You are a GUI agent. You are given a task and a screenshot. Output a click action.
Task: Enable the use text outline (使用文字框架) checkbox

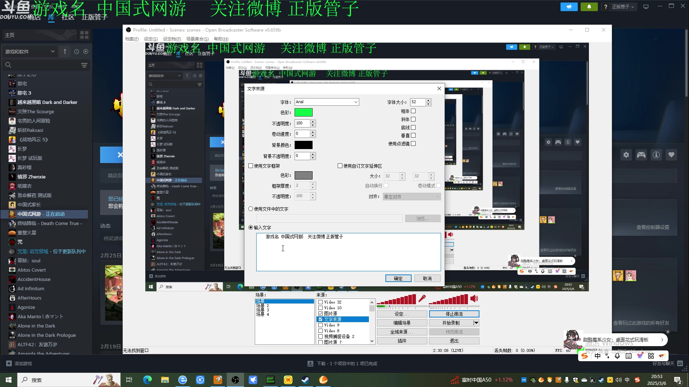[x=251, y=166]
